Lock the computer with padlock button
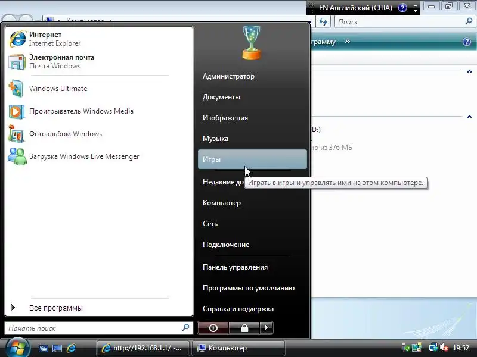Image resolution: width=477 pixels, height=357 pixels. pos(244,328)
